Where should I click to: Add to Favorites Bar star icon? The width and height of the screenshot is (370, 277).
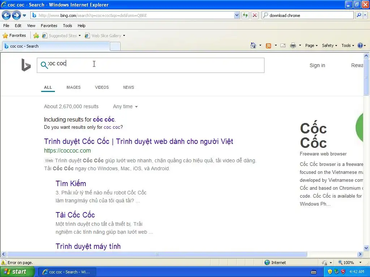click(36, 36)
